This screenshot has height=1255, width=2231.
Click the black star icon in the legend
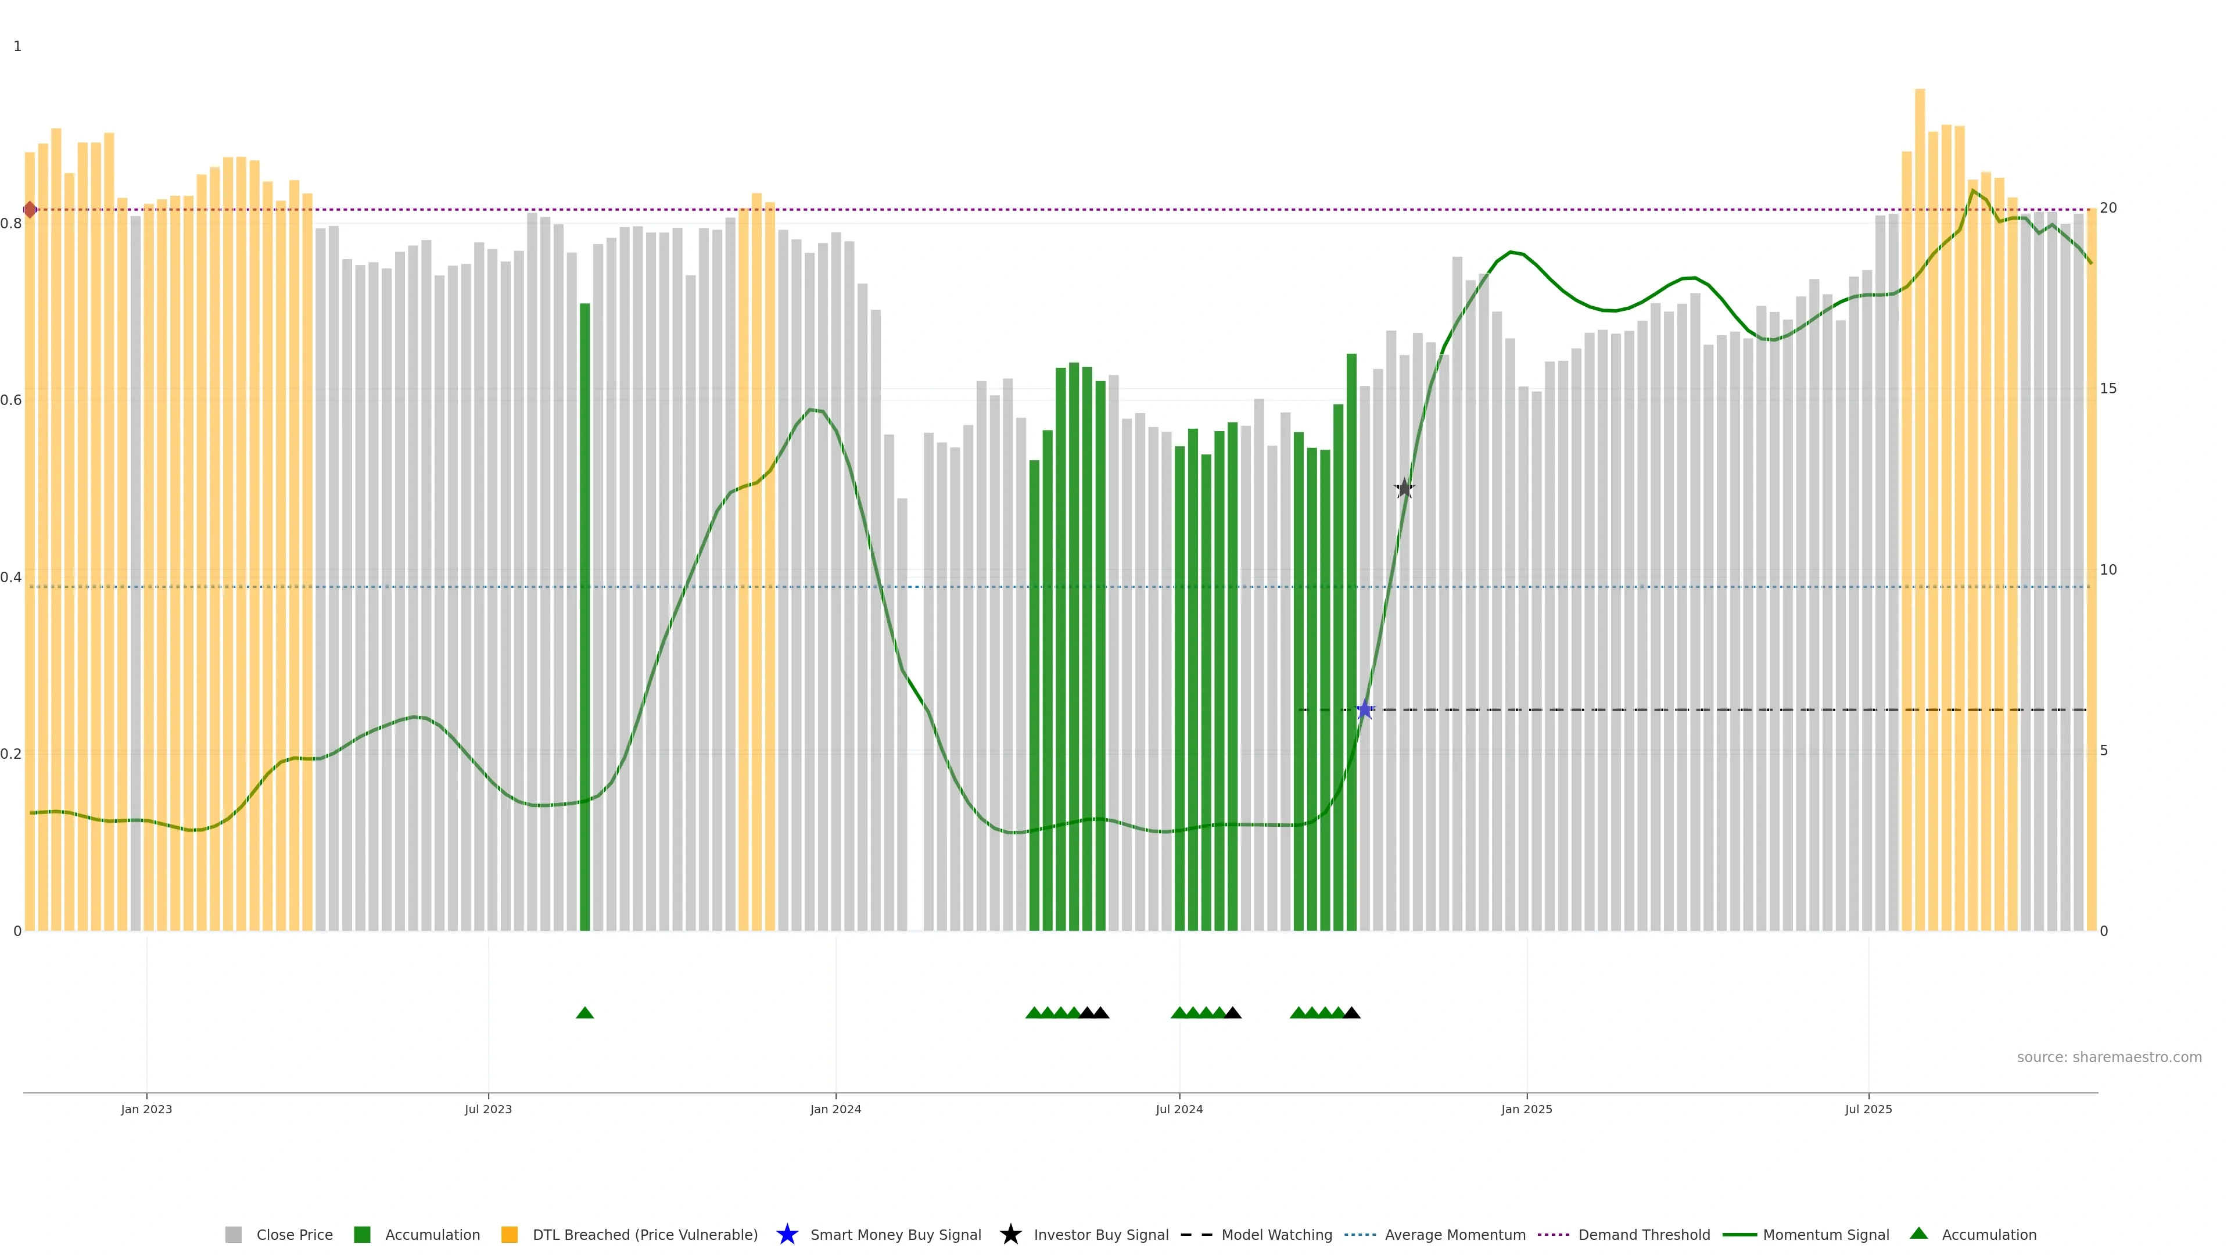click(1010, 1234)
